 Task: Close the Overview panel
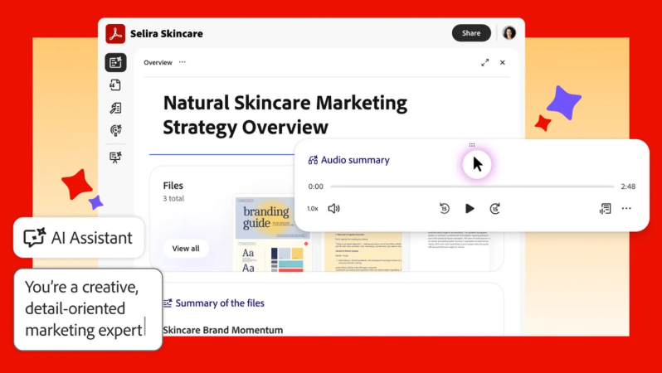click(503, 62)
